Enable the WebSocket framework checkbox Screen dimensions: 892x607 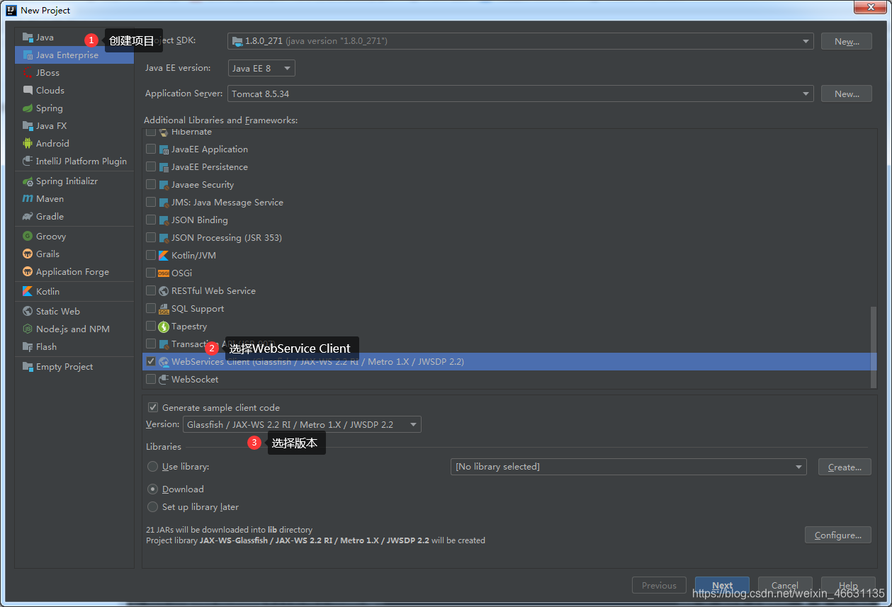coord(151,379)
